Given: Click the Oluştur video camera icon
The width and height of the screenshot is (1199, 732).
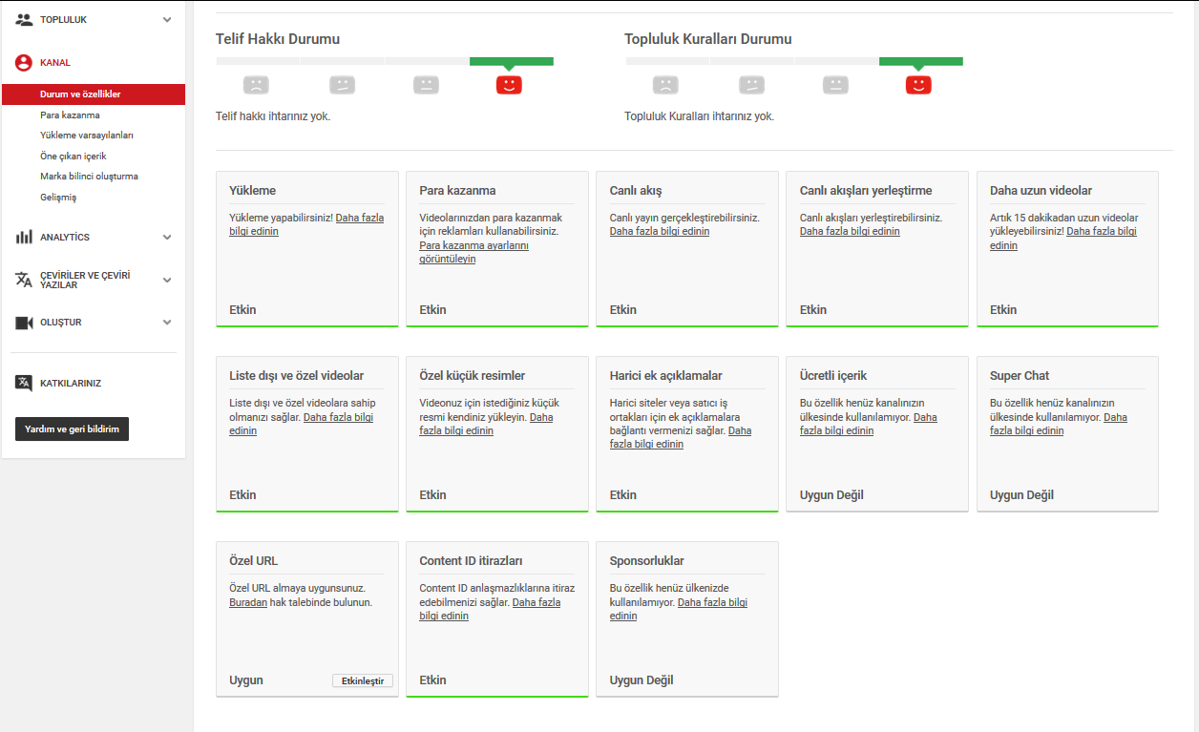Looking at the screenshot, I should tap(24, 323).
